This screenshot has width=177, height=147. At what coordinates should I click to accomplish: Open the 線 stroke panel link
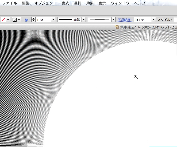pos(27,20)
